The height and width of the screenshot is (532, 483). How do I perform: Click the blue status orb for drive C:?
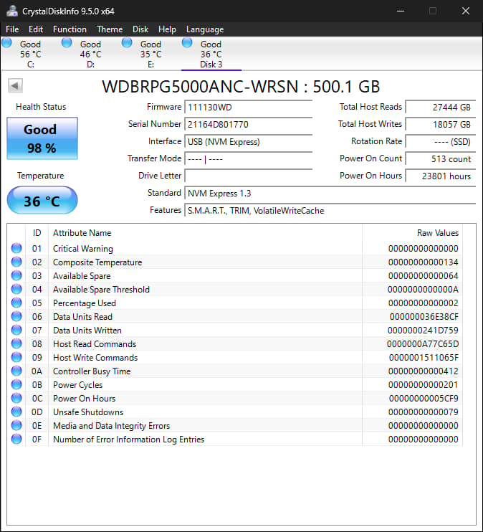pyautogui.click(x=6, y=43)
